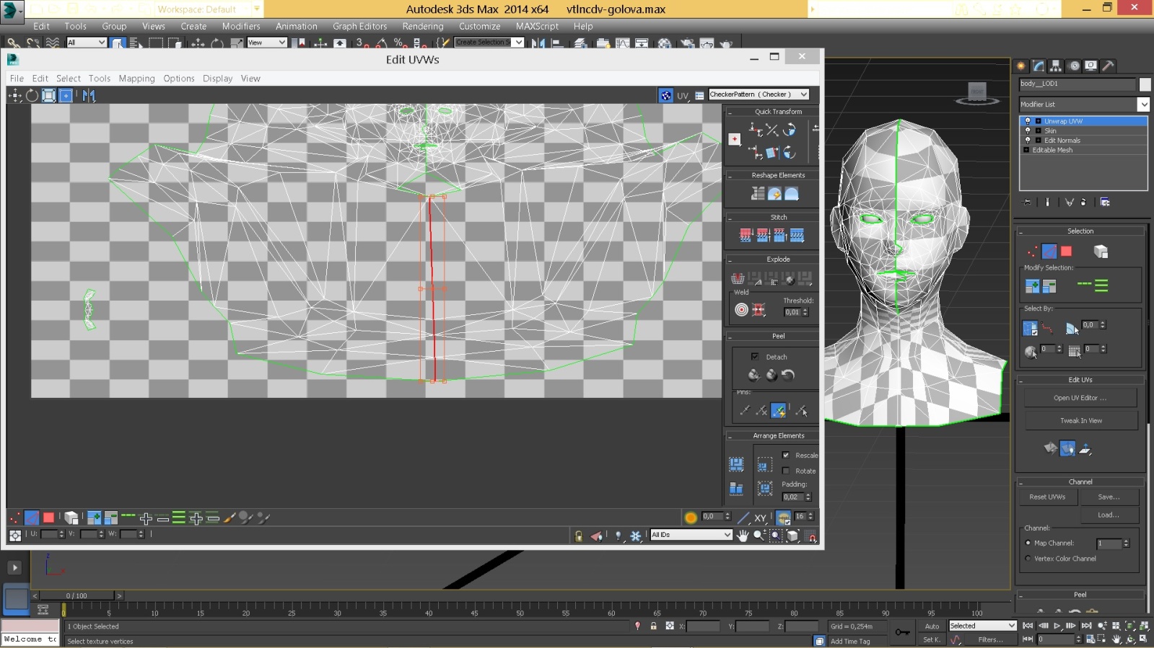
Task: Click the first Stitch icon in Stitch rollout
Action: tap(746, 235)
